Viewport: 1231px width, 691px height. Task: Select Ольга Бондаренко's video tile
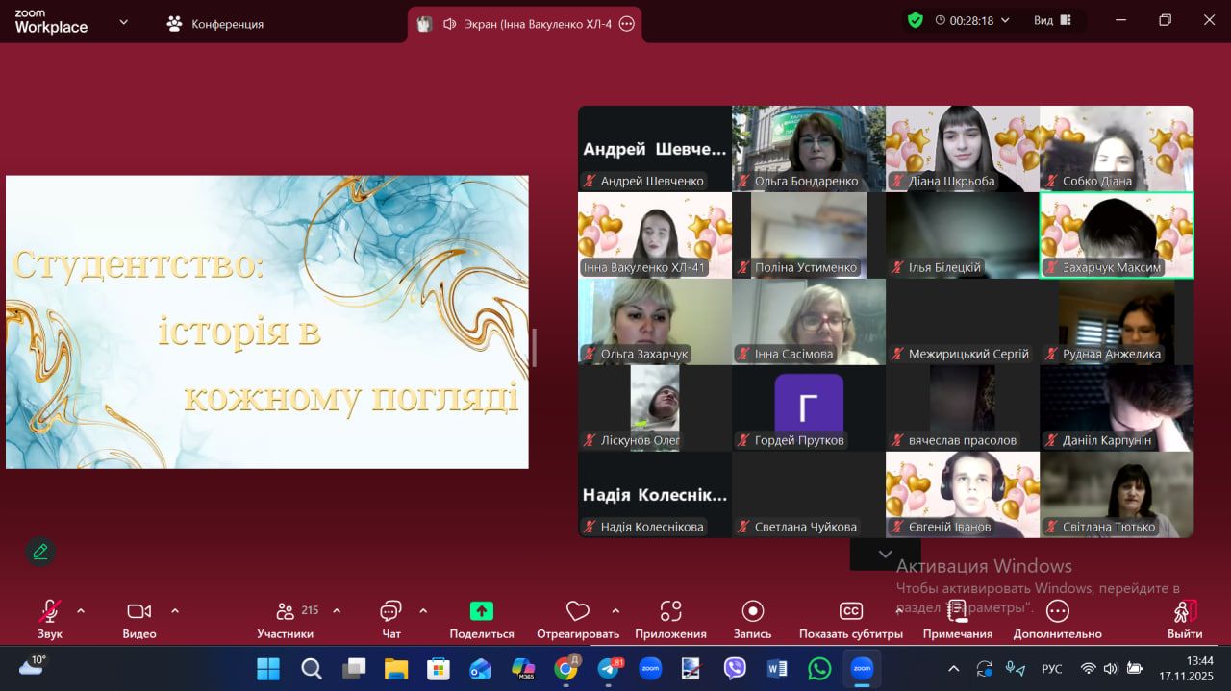click(808, 148)
